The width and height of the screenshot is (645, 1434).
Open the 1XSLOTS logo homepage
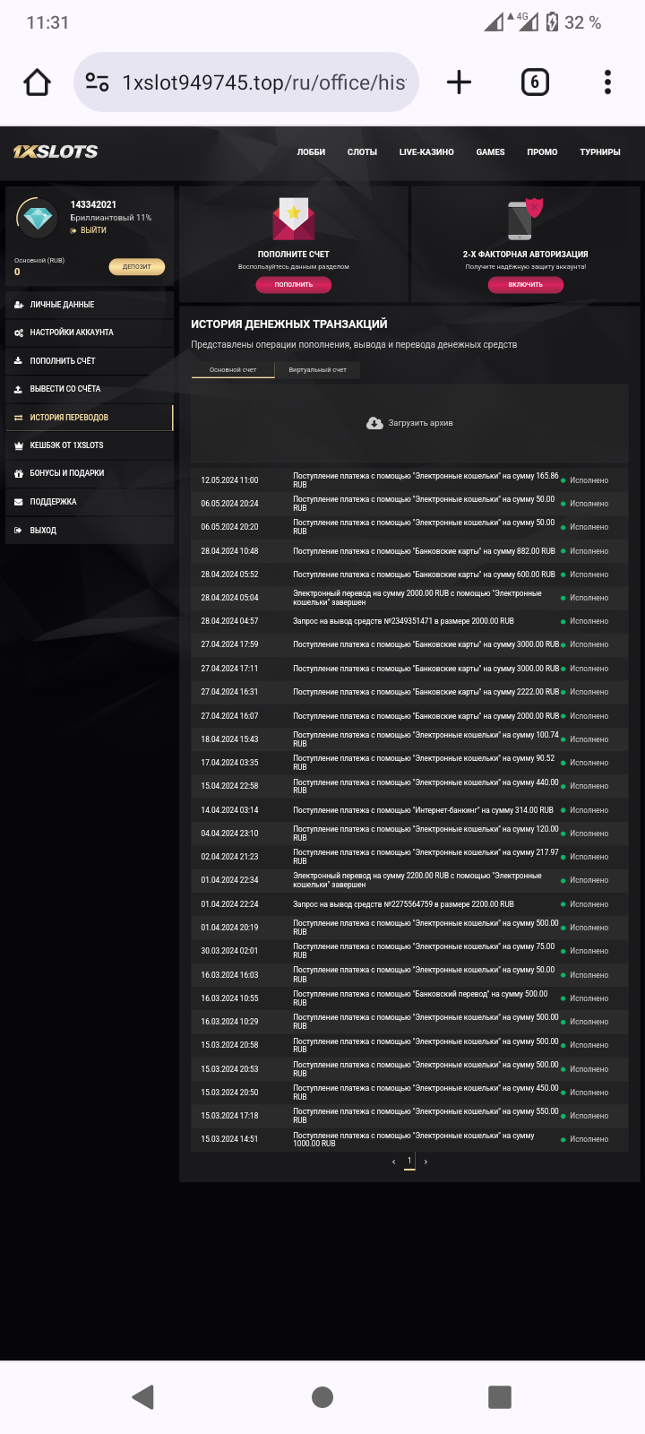coord(54,151)
